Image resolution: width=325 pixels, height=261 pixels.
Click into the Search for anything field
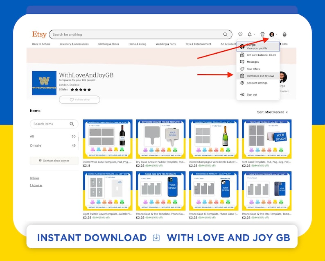[x=137, y=34]
